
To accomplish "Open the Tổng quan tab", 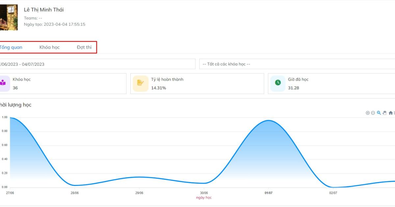I will tap(11, 47).
